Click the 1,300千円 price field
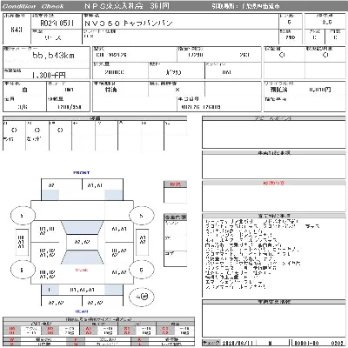The height and width of the screenshot is (348, 348). coord(46,74)
